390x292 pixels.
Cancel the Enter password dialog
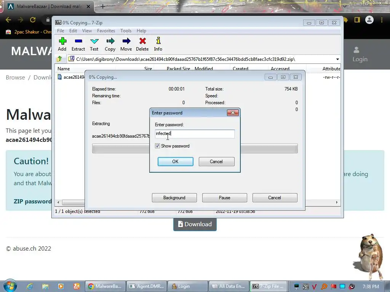[216, 161]
